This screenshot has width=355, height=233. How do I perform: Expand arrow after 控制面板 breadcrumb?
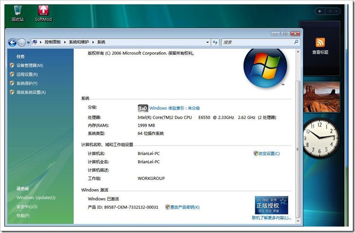click(65, 42)
